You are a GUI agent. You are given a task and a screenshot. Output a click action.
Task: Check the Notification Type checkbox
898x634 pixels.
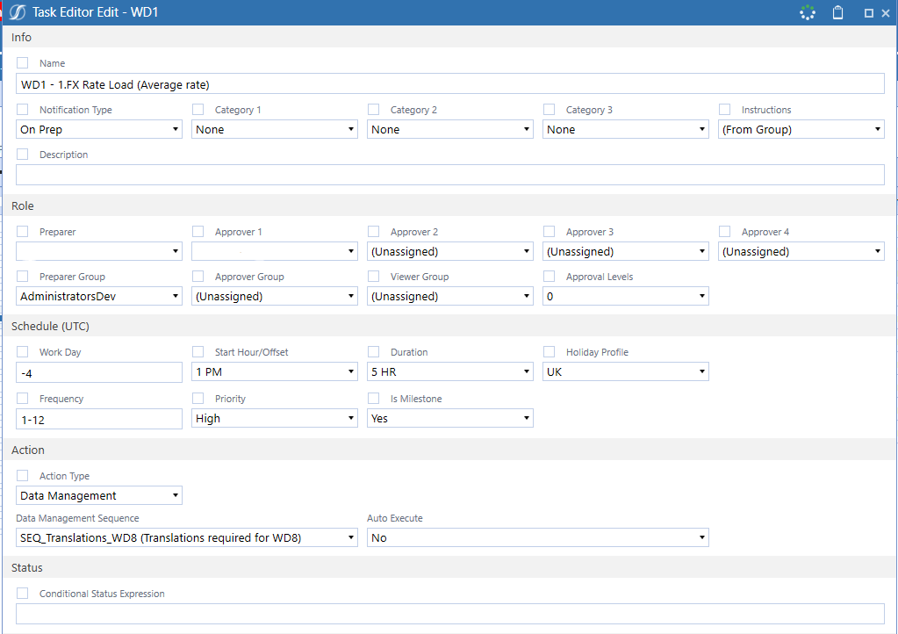click(22, 109)
